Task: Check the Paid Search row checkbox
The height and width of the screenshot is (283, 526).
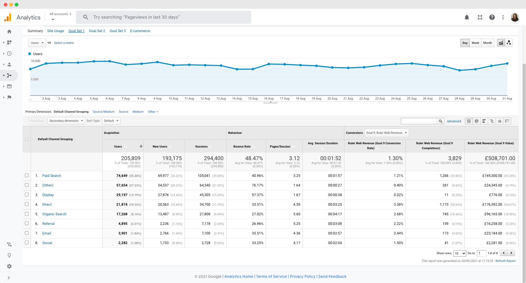Action: point(27,176)
